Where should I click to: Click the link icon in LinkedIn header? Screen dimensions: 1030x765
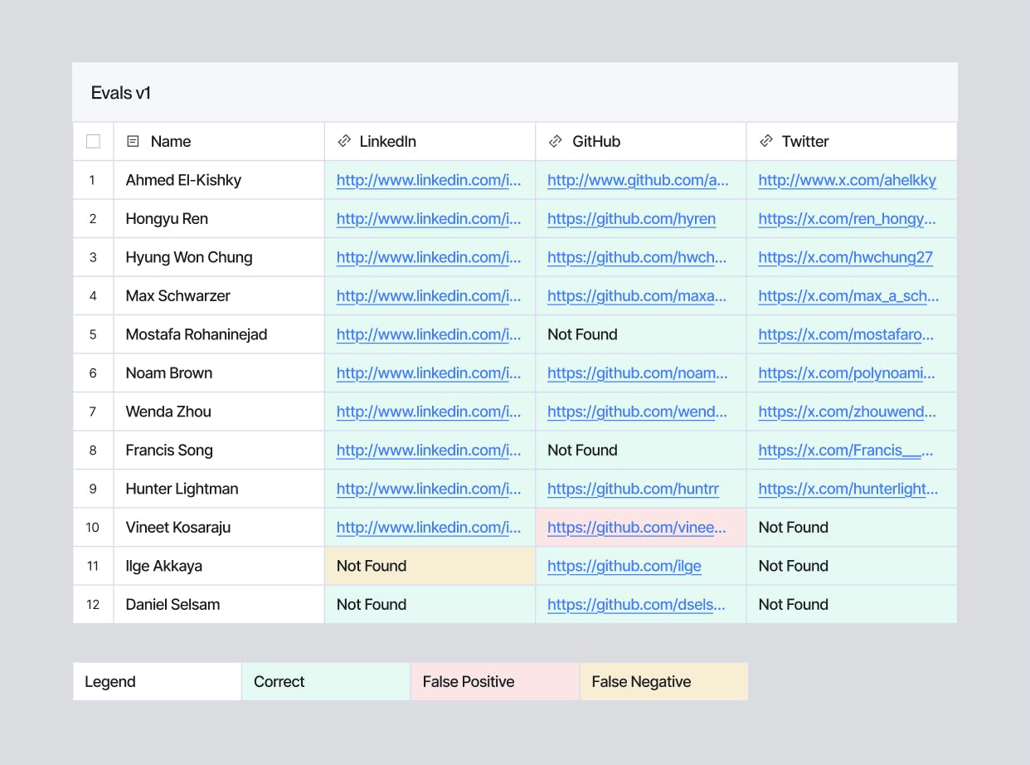pyautogui.click(x=344, y=142)
